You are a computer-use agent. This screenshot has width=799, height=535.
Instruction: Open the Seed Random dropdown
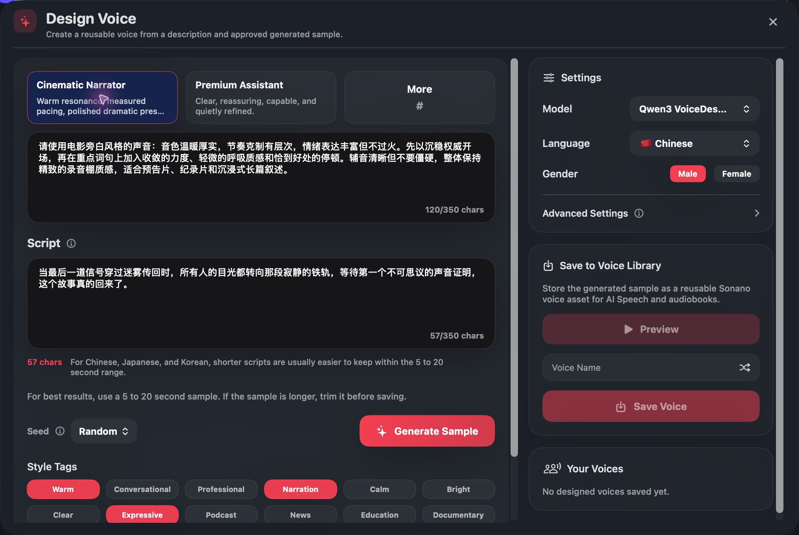(x=104, y=431)
